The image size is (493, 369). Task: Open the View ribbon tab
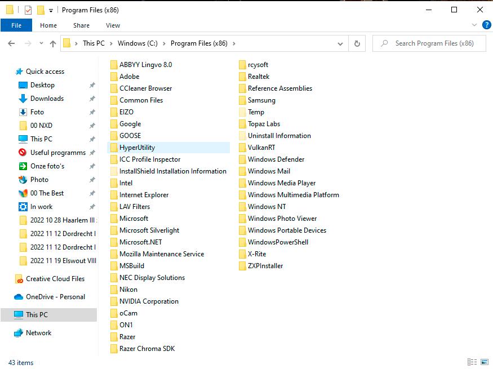[113, 25]
